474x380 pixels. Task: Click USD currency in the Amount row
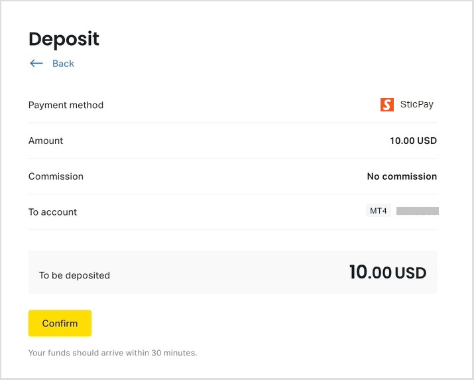427,141
